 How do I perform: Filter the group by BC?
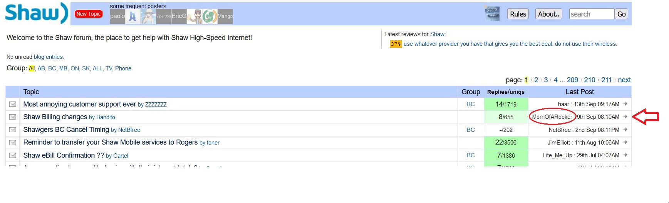(x=52, y=68)
